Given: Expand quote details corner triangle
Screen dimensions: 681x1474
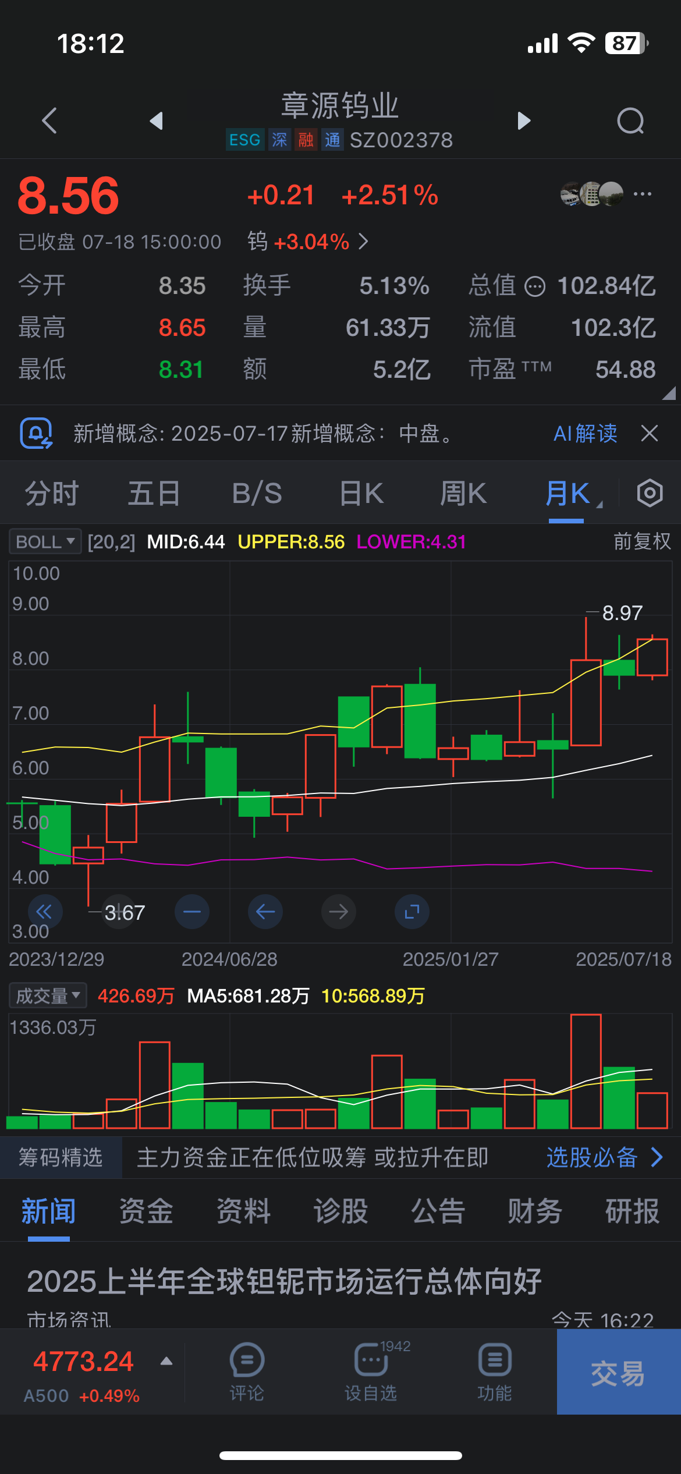Looking at the screenshot, I should pos(669,393).
